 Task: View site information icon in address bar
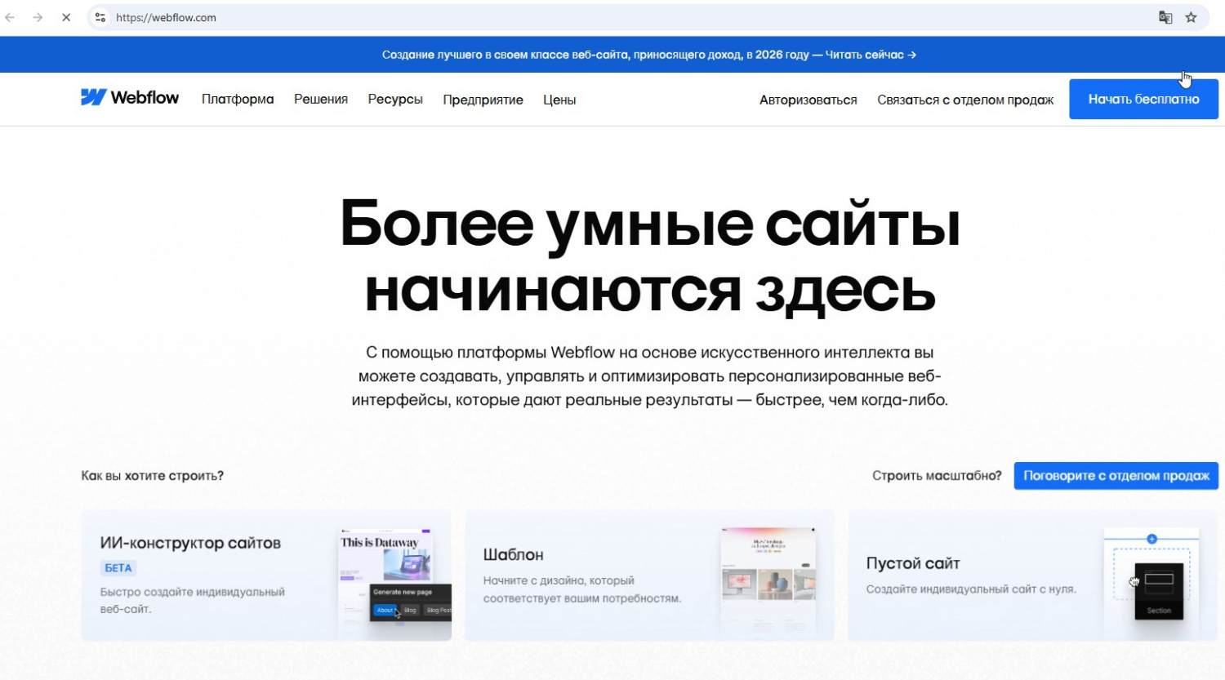coord(100,17)
